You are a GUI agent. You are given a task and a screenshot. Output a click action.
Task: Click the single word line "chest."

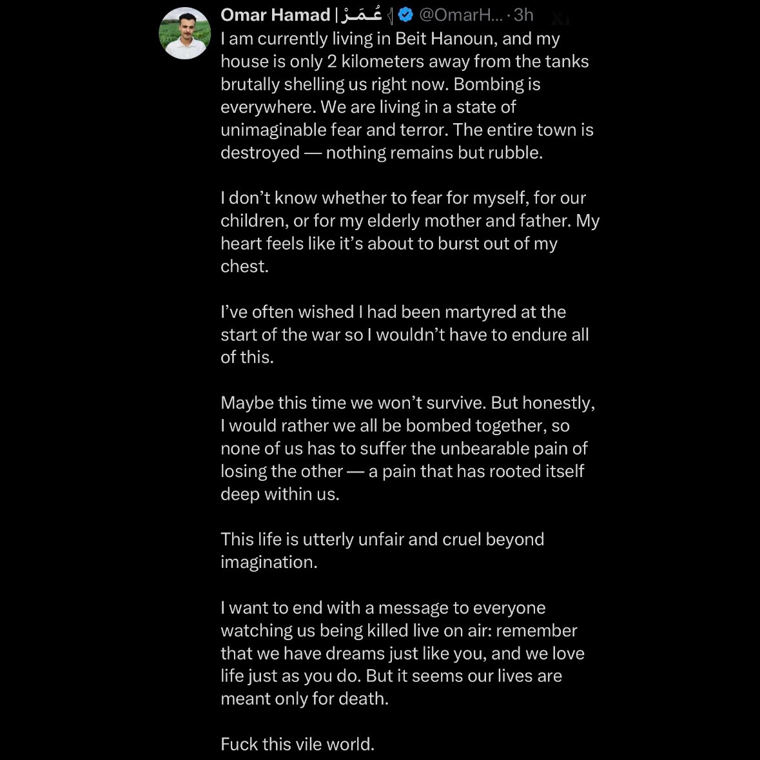(244, 266)
